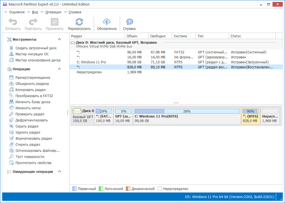Click the VMware Virtual NVMe Disk label

pyautogui.click(x=104, y=46)
